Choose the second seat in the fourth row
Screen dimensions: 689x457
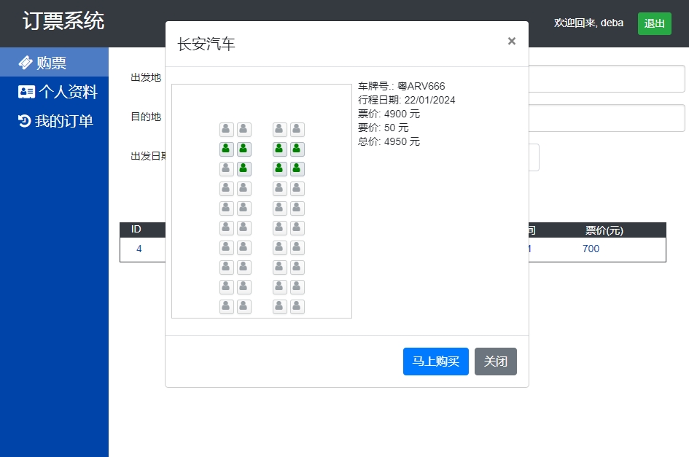(x=244, y=189)
